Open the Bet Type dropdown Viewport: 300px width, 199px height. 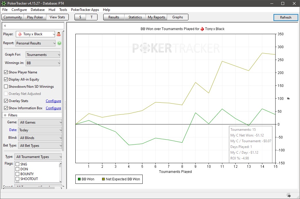[x=40, y=146]
